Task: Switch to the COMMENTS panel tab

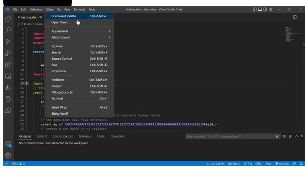Action: [x=117, y=137]
